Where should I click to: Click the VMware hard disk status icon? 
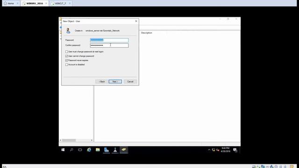coord(254,167)
